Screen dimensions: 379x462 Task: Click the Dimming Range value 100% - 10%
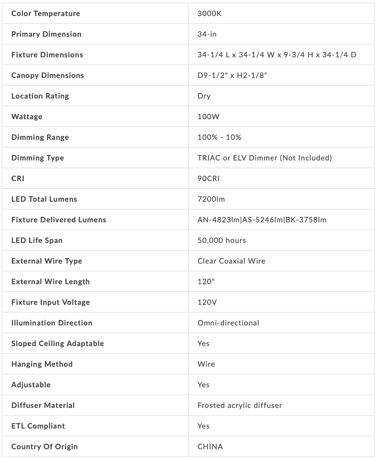(220, 137)
